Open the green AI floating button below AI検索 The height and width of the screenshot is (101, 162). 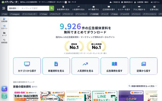(x=4, y=96)
